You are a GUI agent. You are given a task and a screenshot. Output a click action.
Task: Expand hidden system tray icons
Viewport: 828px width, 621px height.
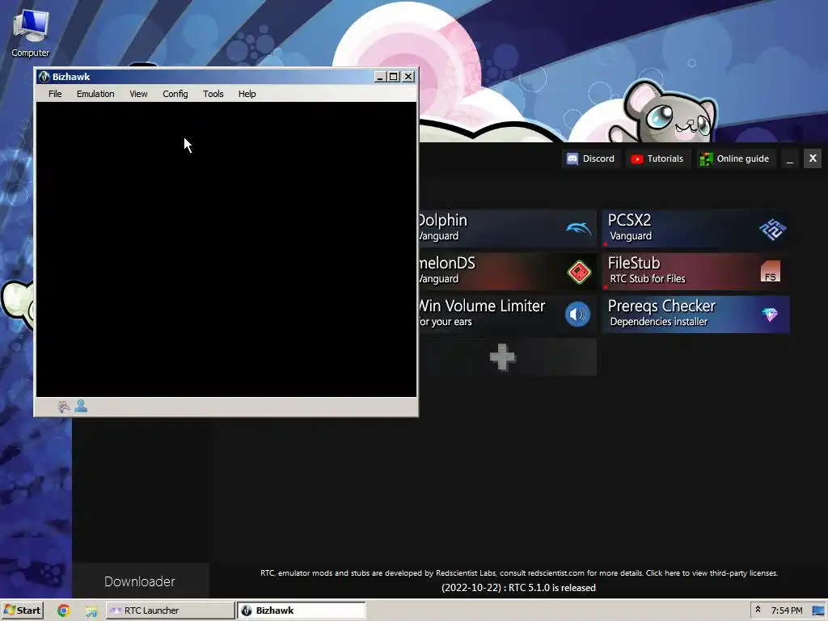coord(758,610)
